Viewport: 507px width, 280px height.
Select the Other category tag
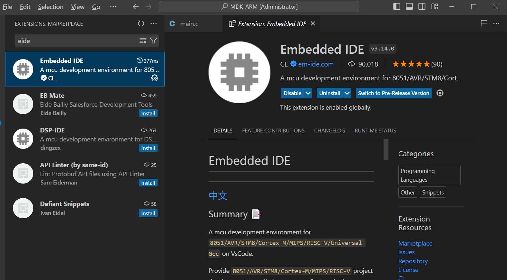(x=408, y=192)
